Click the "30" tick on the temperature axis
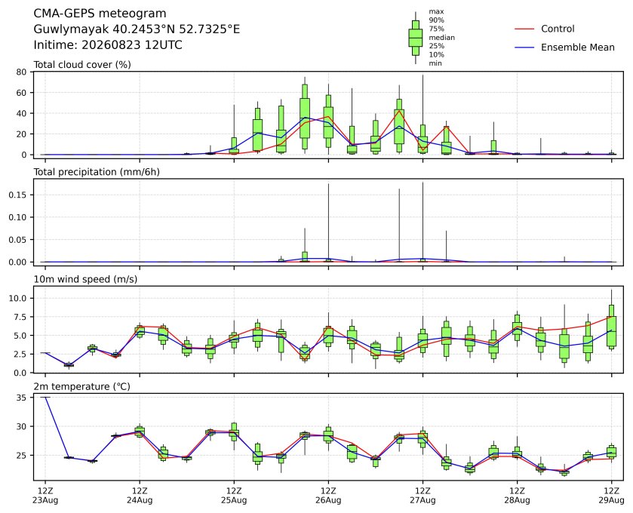This screenshot has height=513, width=633. click(x=22, y=427)
